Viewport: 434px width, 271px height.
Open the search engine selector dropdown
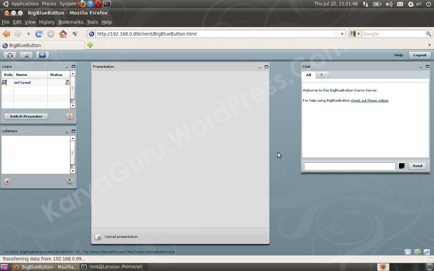click(355, 34)
